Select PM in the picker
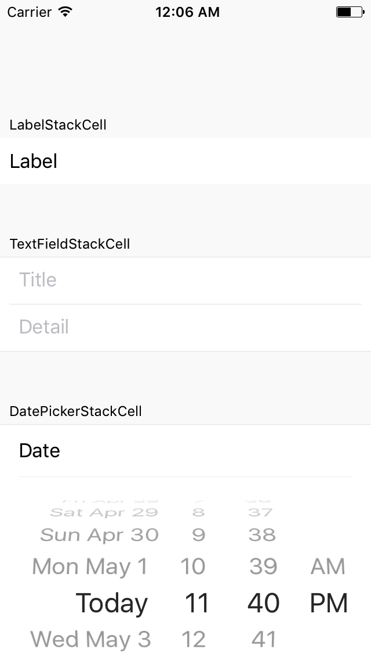Screen dimensions: 371x660 point(329,602)
